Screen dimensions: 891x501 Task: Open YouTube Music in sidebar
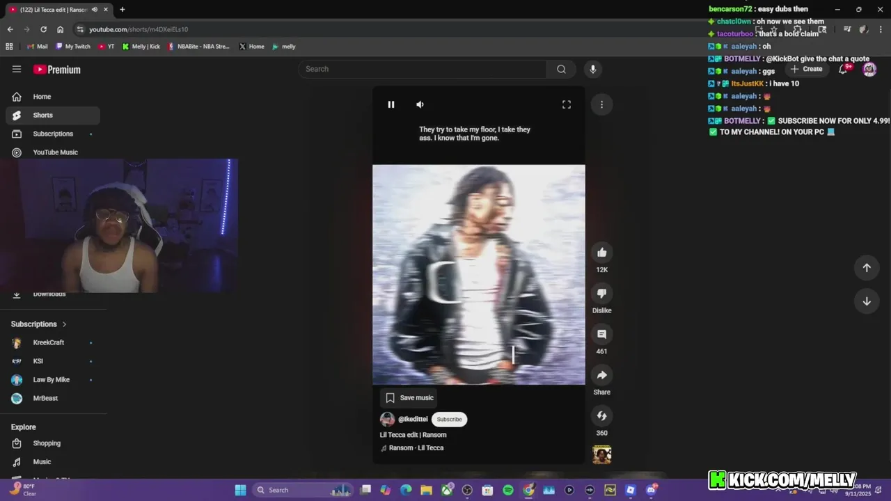[53, 152]
